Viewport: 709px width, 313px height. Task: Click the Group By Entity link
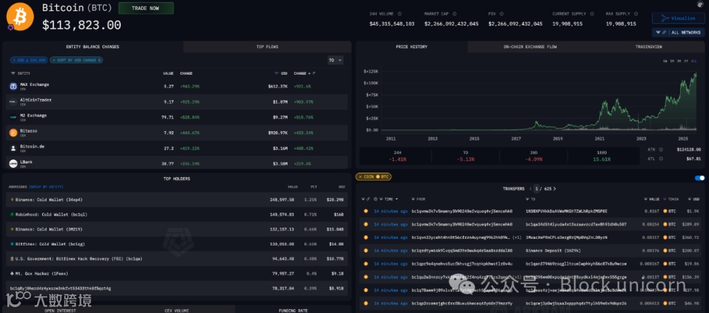pos(46,186)
